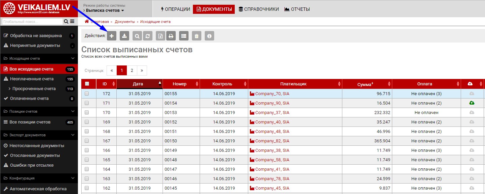
Task: Click the printer icon
Action: [171, 36]
